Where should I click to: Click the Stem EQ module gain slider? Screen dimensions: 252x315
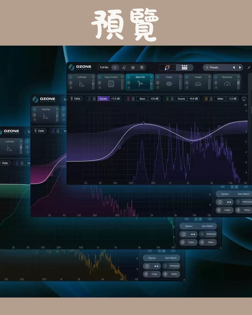pos(151,84)
